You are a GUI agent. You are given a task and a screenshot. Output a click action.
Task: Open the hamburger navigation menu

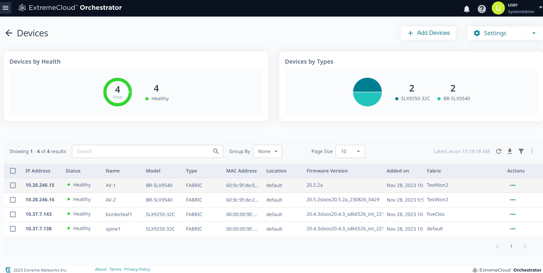[6, 8]
